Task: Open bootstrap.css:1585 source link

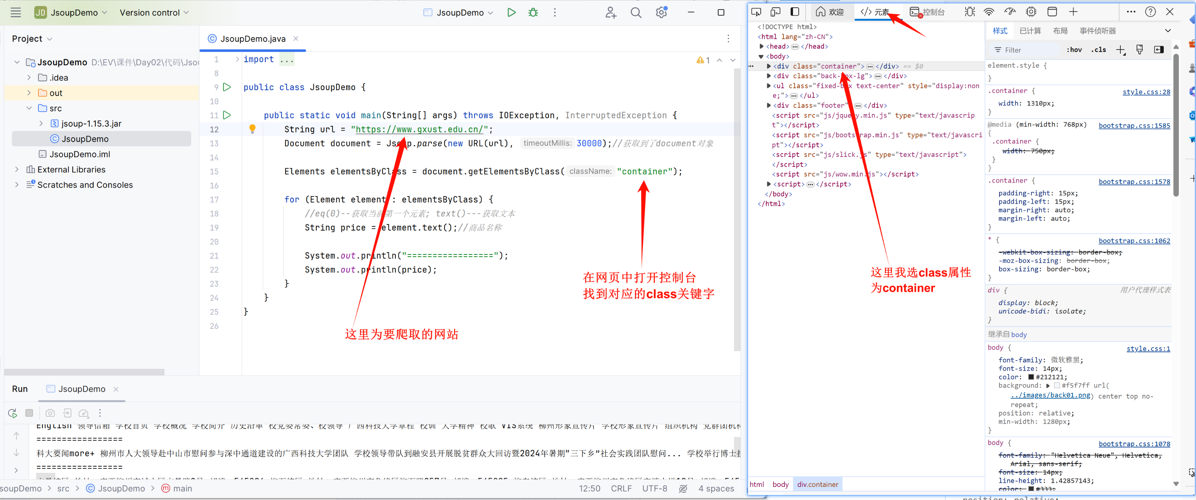Action: pos(1134,125)
